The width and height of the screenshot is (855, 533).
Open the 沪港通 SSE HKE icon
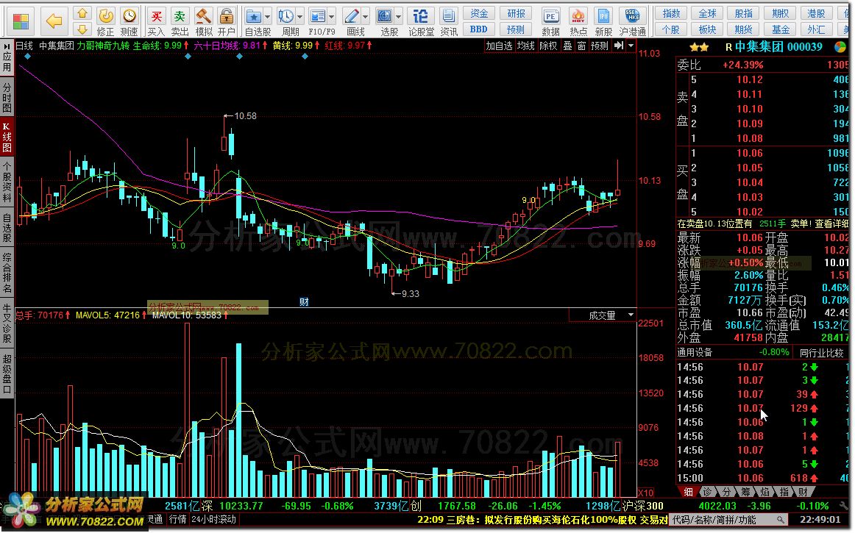[632, 21]
